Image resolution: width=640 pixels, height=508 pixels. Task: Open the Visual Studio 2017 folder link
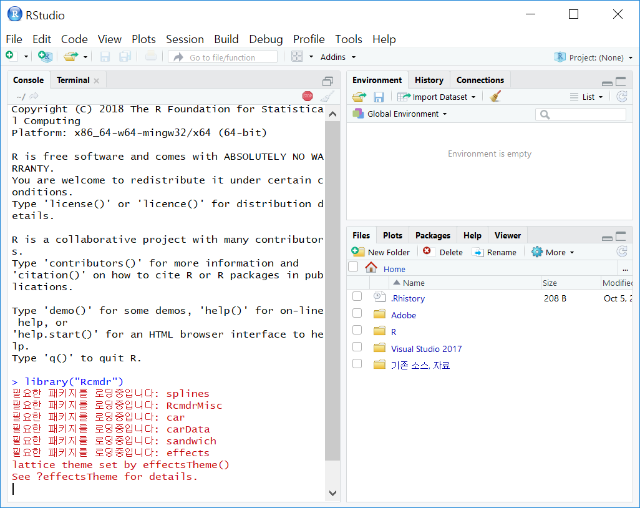(426, 349)
